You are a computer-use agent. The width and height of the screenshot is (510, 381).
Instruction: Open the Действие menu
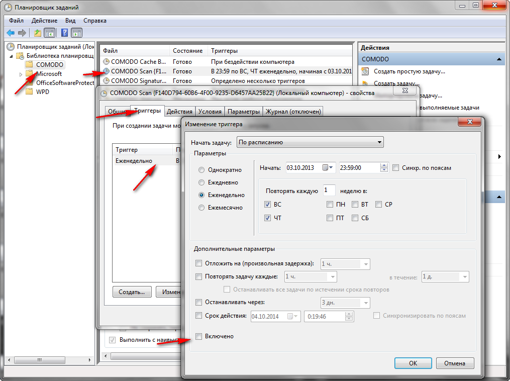click(44, 21)
